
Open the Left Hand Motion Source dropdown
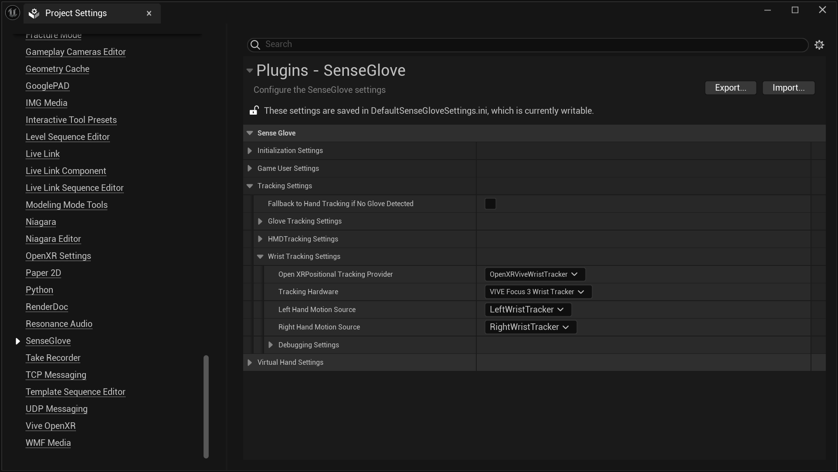pyautogui.click(x=527, y=309)
